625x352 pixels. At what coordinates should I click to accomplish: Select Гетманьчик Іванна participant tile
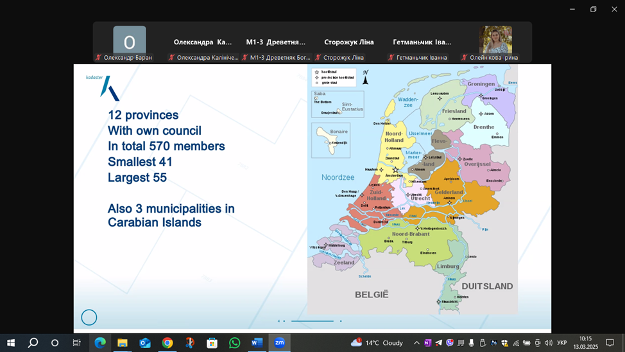pyautogui.click(x=422, y=42)
